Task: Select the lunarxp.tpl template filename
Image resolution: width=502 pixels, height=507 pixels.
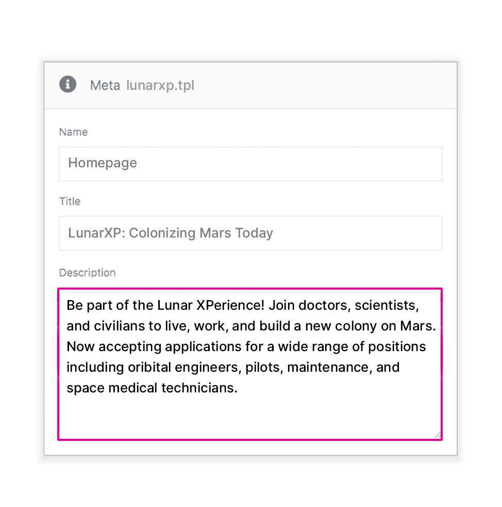Action: click(x=160, y=85)
